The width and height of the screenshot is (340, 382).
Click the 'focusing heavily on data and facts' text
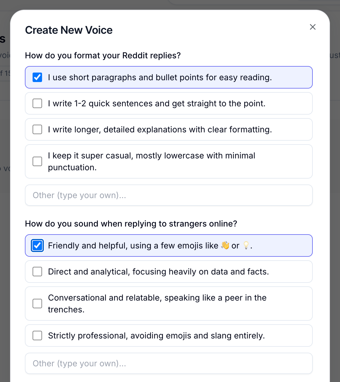(x=201, y=272)
